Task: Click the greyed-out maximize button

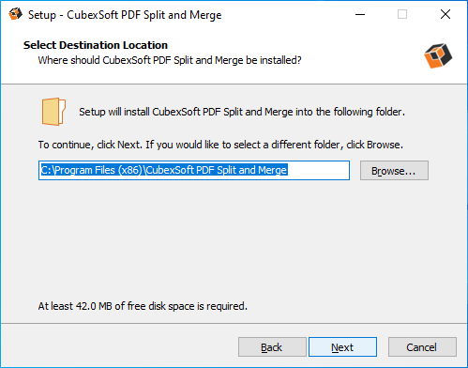Action: coord(402,14)
